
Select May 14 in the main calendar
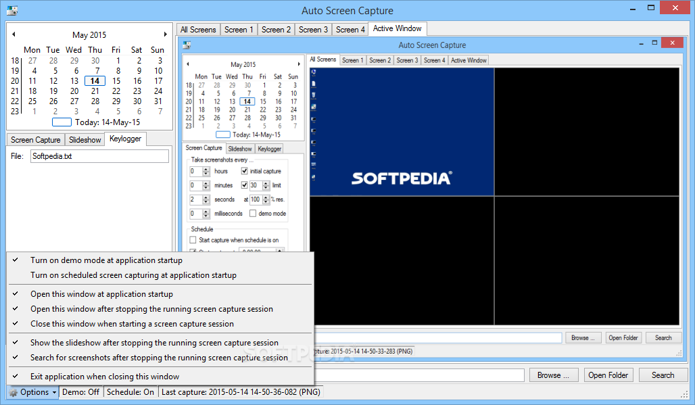pyautogui.click(x=95, y=80)
